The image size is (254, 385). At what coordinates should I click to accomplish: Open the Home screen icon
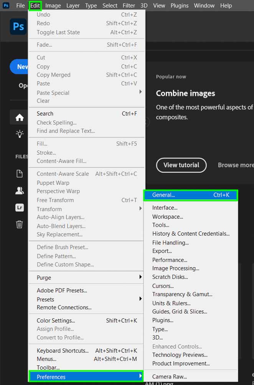click(x=19, y=117)
